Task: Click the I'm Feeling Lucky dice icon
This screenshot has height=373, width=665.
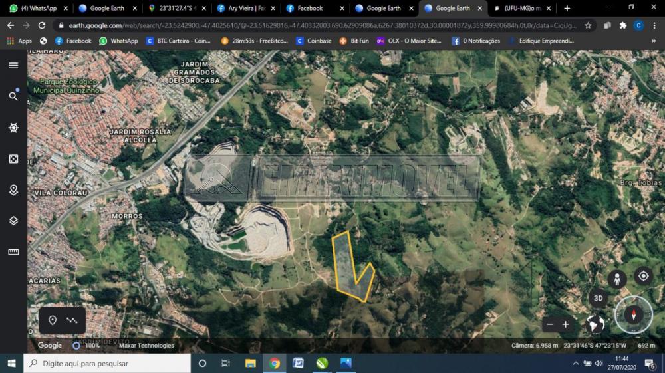Action: pyautogui.click(x=13, y=159)
